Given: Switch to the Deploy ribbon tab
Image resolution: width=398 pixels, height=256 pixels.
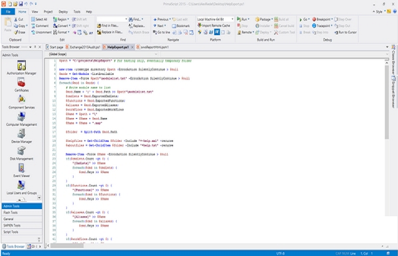Looking at the screenshot, I should 63,12.
